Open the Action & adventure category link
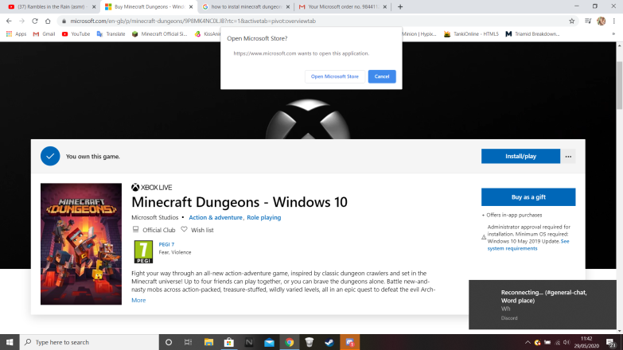 216,217
